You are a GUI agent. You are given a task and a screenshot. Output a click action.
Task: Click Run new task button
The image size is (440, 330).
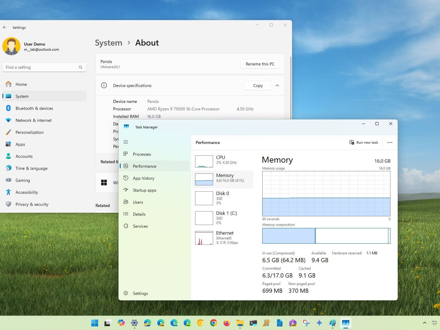364,142
